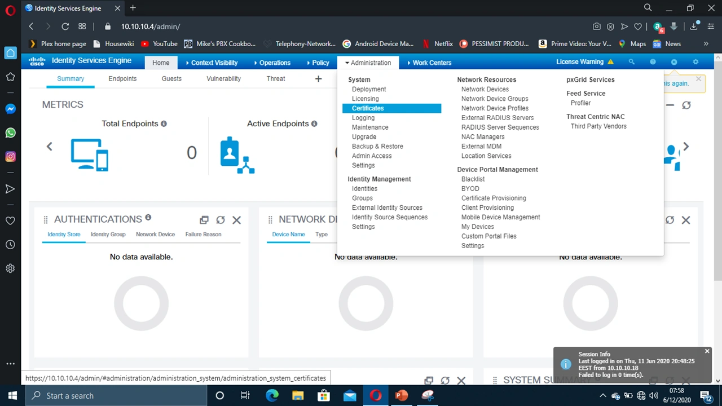The image size is (722, 406).
Task: Add a new dashboard with plus icon
Action: coord(318,79)
